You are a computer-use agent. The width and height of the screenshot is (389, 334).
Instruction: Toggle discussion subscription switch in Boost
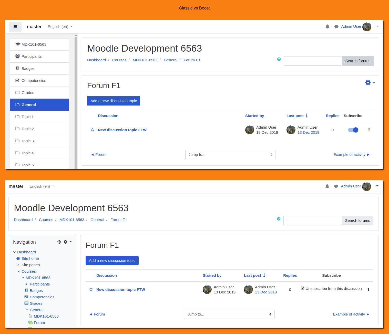click(x=353, y=130)
